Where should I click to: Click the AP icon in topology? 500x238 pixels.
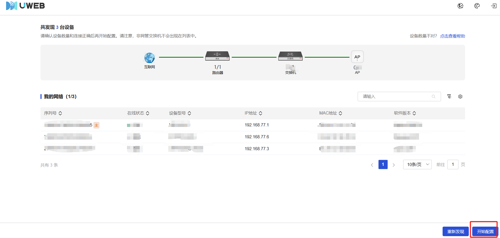[x=357, y=57]
